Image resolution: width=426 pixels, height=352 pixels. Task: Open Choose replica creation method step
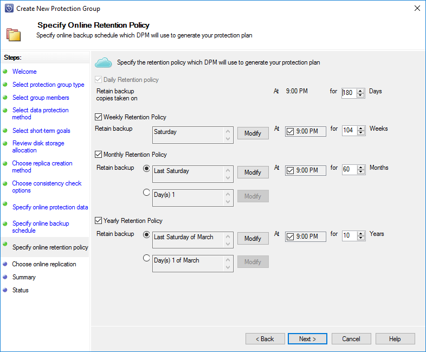(x=42, y=167)
